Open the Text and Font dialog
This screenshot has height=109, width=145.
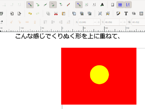[126, 13]
